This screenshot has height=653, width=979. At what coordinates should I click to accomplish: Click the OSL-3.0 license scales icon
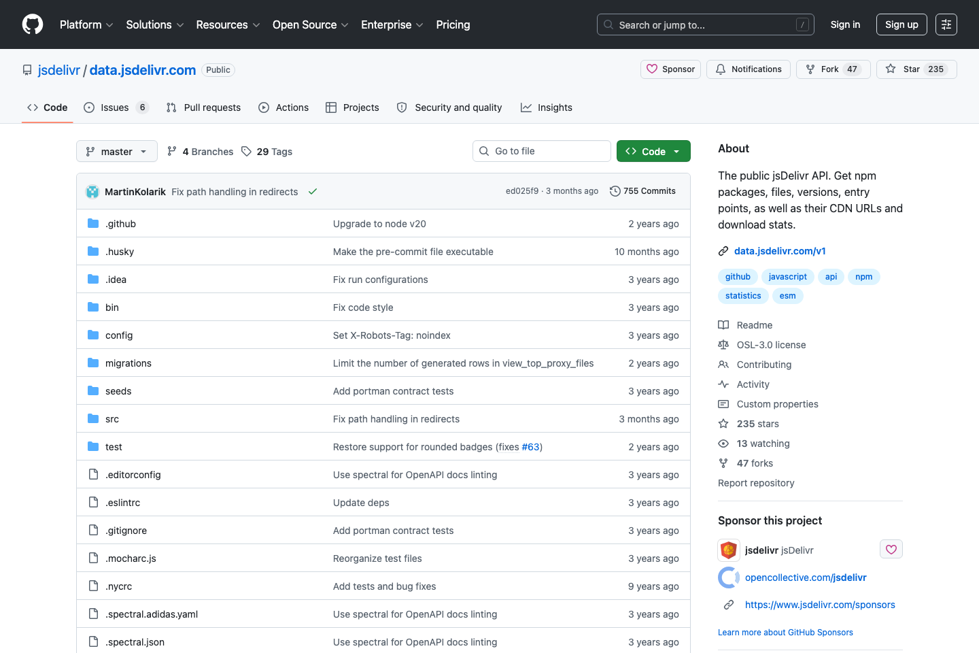click(x=723, y=345)
